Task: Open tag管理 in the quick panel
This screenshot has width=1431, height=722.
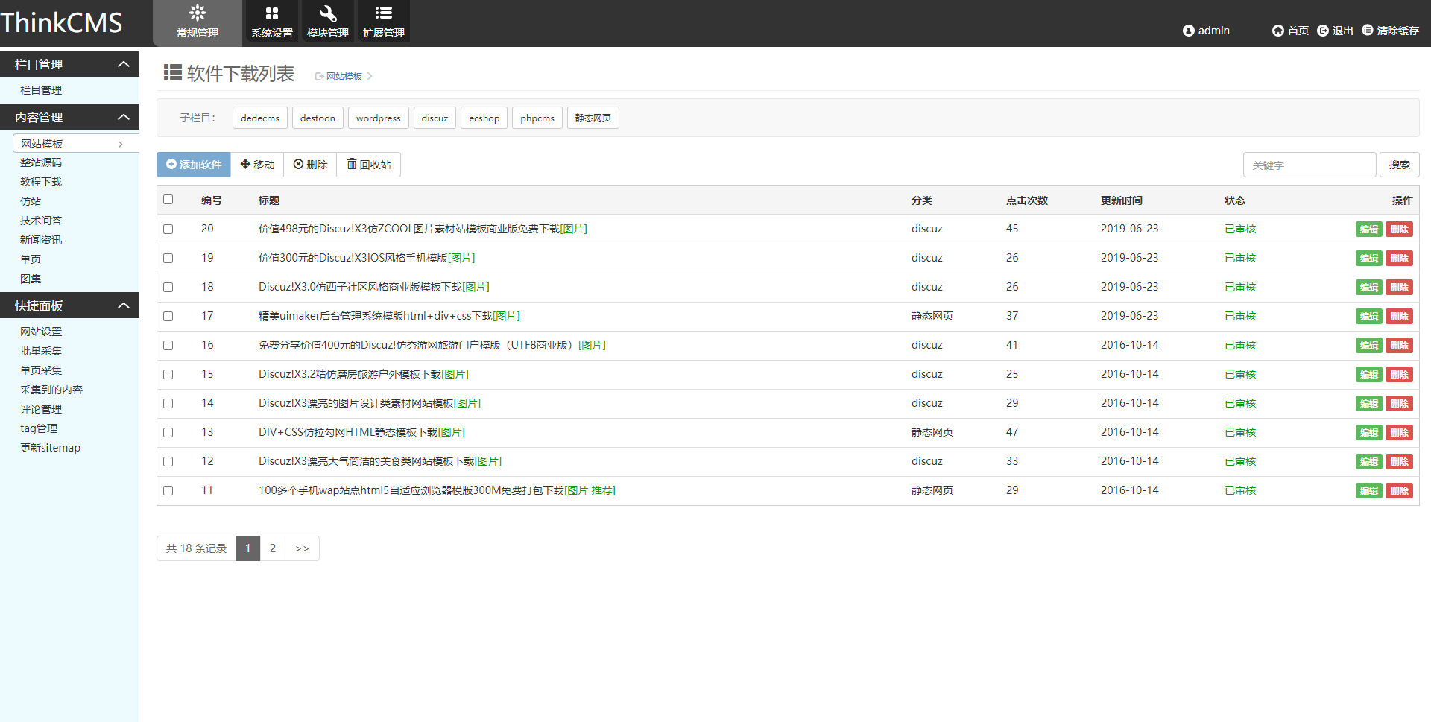Action: [x=39, y=428]
